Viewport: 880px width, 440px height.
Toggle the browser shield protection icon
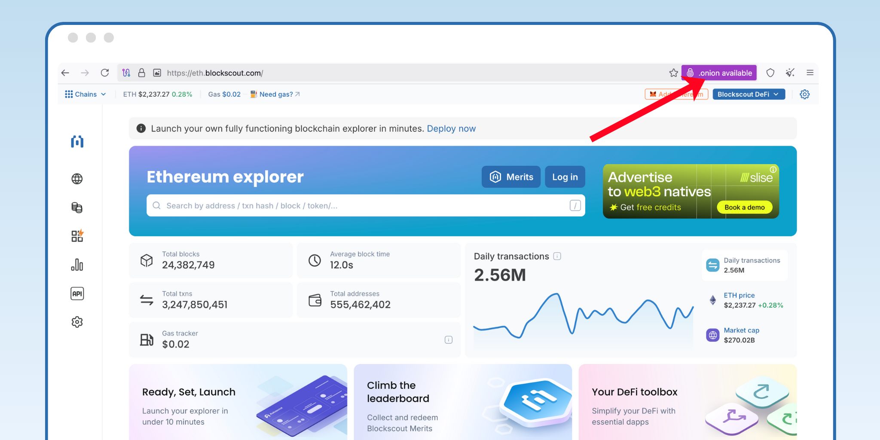click(770, 73)
